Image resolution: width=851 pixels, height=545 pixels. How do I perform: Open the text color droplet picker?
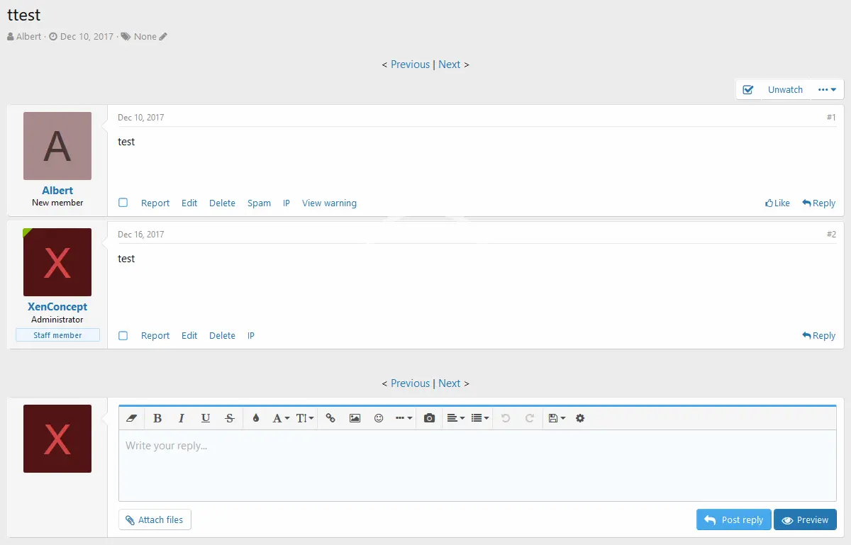(x=256, y=418)
